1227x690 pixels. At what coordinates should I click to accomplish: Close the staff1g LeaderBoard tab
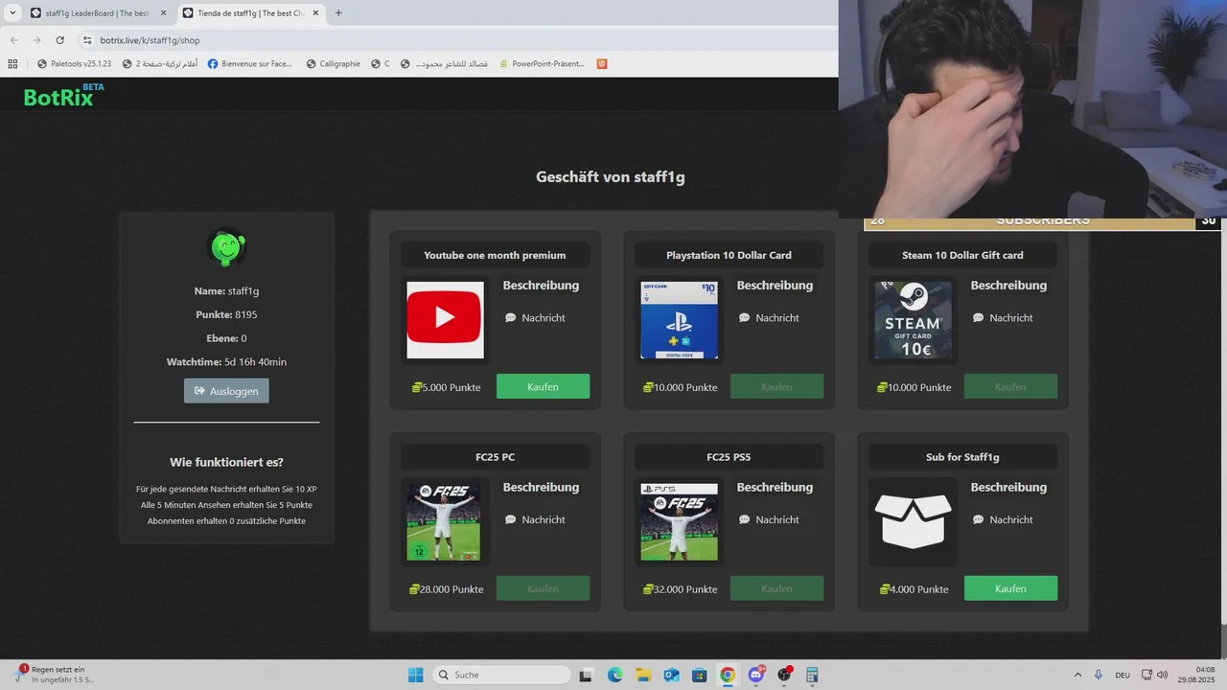pos(163,13)
